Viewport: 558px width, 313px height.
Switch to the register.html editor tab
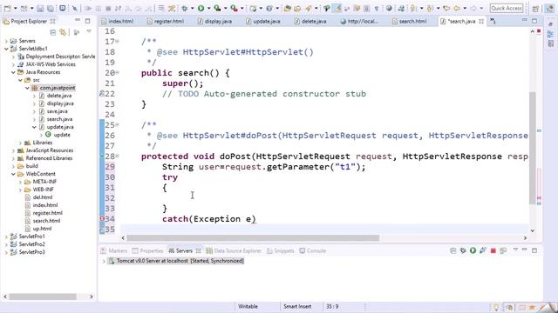click(x=166, y=21)
